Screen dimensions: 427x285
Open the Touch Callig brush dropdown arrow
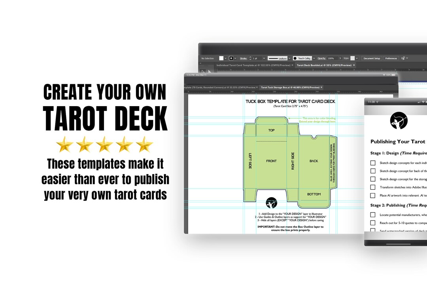[314, 58]
